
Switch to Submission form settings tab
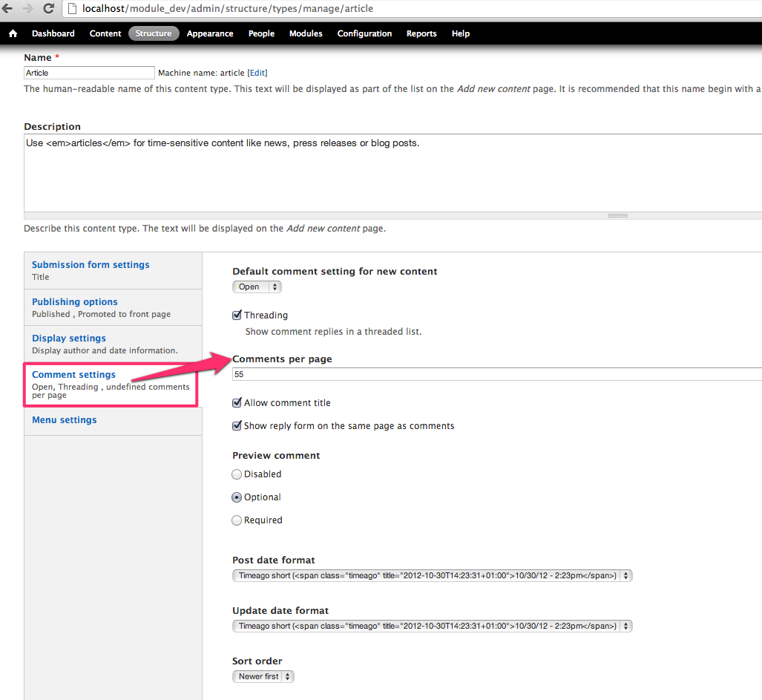coord(114,270)
